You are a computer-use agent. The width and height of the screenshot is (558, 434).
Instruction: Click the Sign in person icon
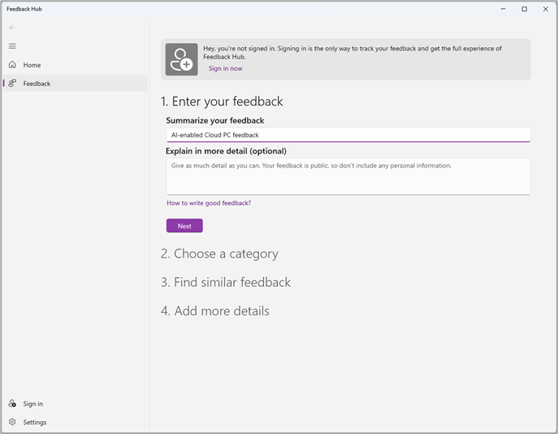(x=12, y=403)
